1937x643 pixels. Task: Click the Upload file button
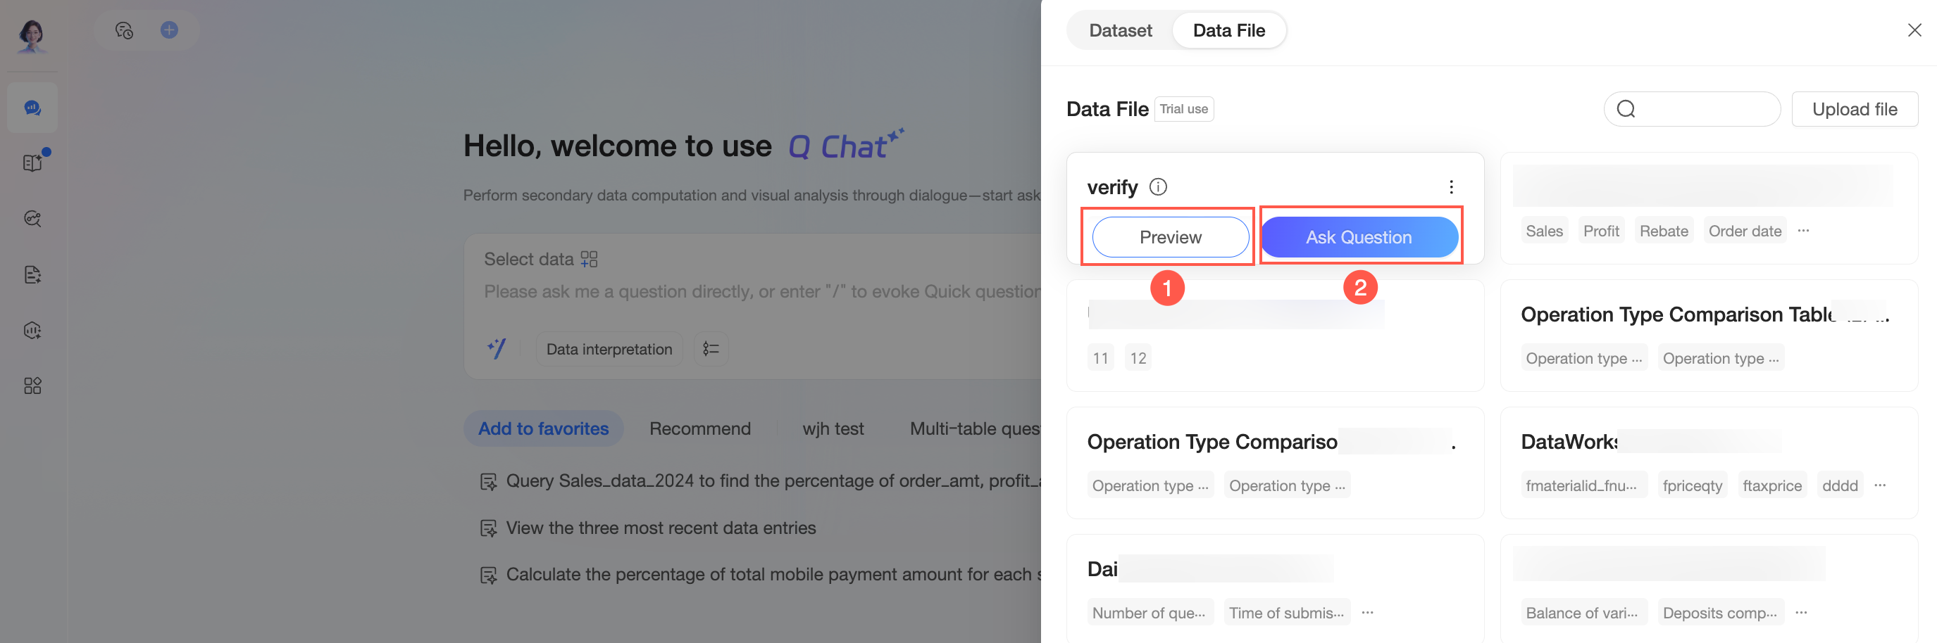tap(1855, 110)
